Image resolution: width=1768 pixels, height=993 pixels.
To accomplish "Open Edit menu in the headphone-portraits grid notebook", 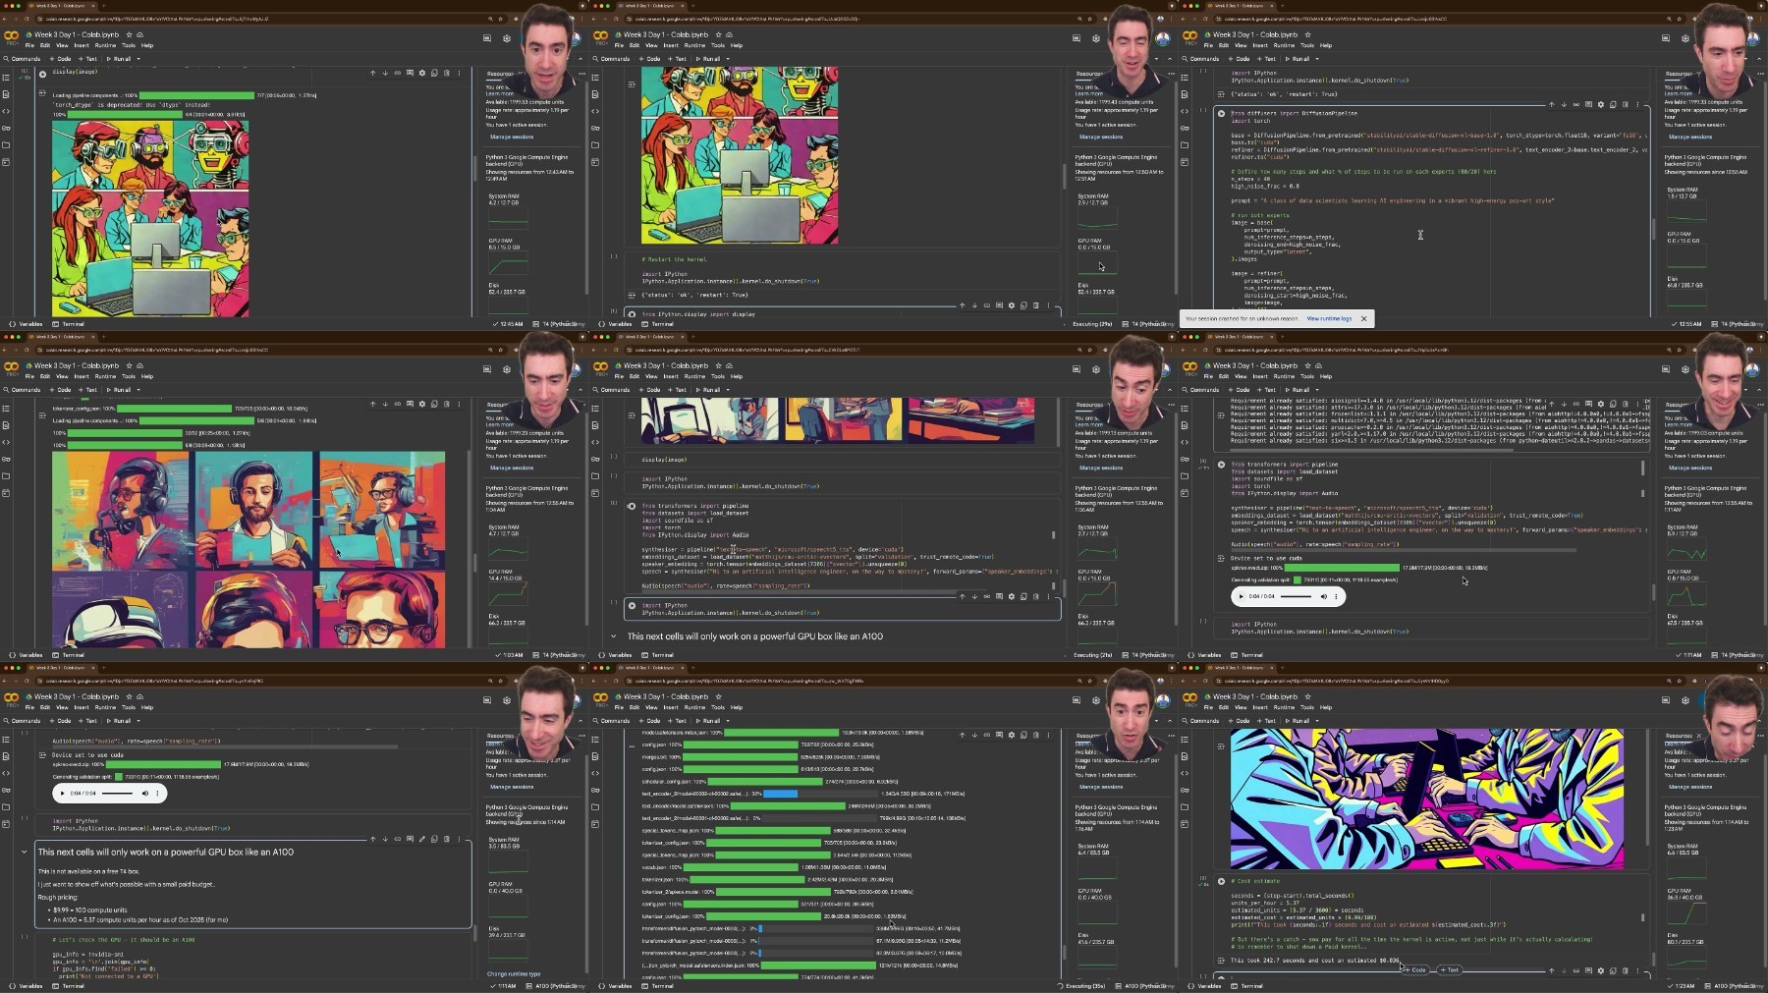I will 44,376.
